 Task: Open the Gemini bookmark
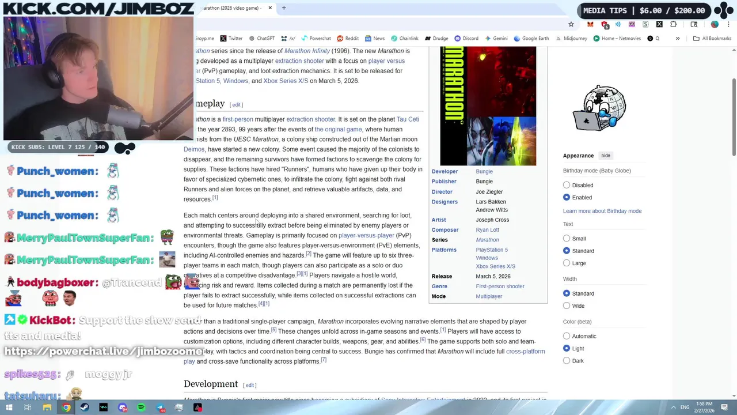point(496,39)
